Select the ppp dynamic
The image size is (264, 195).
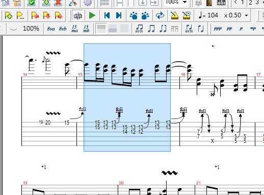point(218,29)
